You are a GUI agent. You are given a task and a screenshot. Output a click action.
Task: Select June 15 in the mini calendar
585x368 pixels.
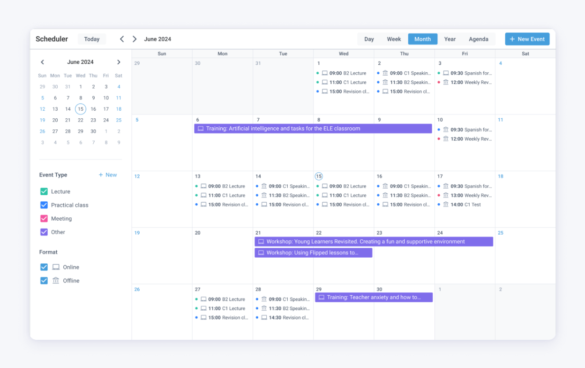[x=80, y=108]
